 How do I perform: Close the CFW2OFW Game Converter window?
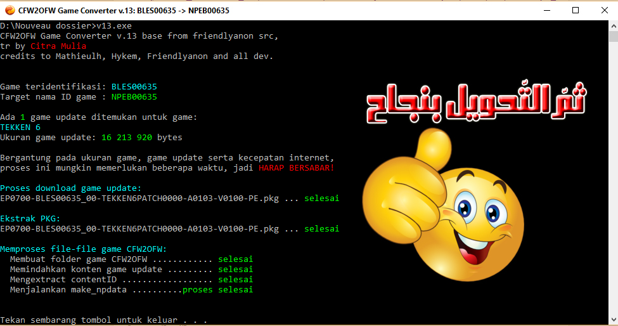click(603, 10)
